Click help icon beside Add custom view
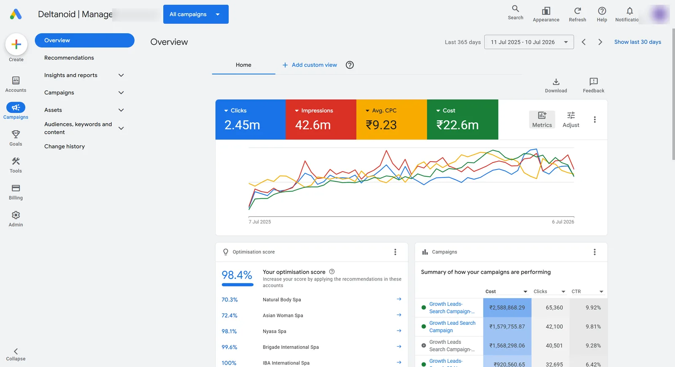The height and width of the screenshot is (367, 675). (x=350, y=65)
